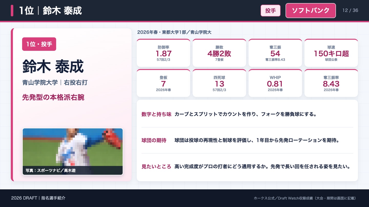Select the 勝敗 4勝2敗 stat card
The width and height of the screenshot is (369, 207).
point(219,53)
